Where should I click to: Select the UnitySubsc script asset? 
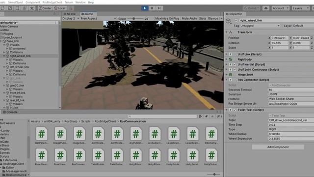coord(211,157)
